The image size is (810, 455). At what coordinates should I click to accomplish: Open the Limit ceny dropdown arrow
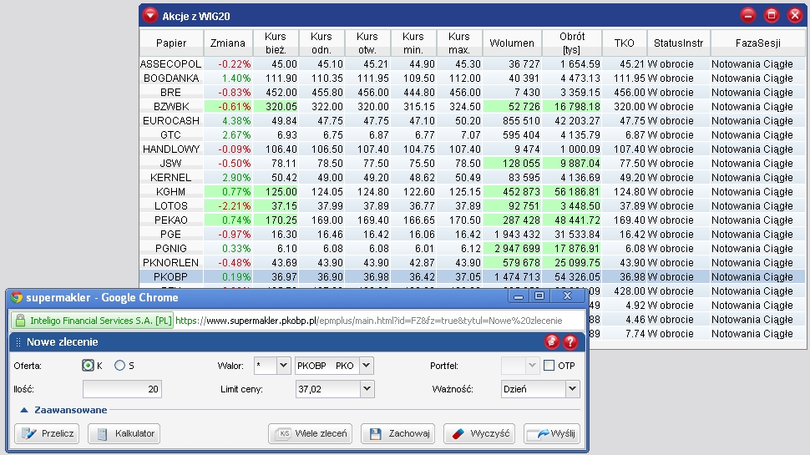click(x=367, y=389)
